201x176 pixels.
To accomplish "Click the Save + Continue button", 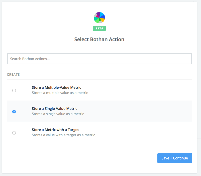I will (175, 158).
